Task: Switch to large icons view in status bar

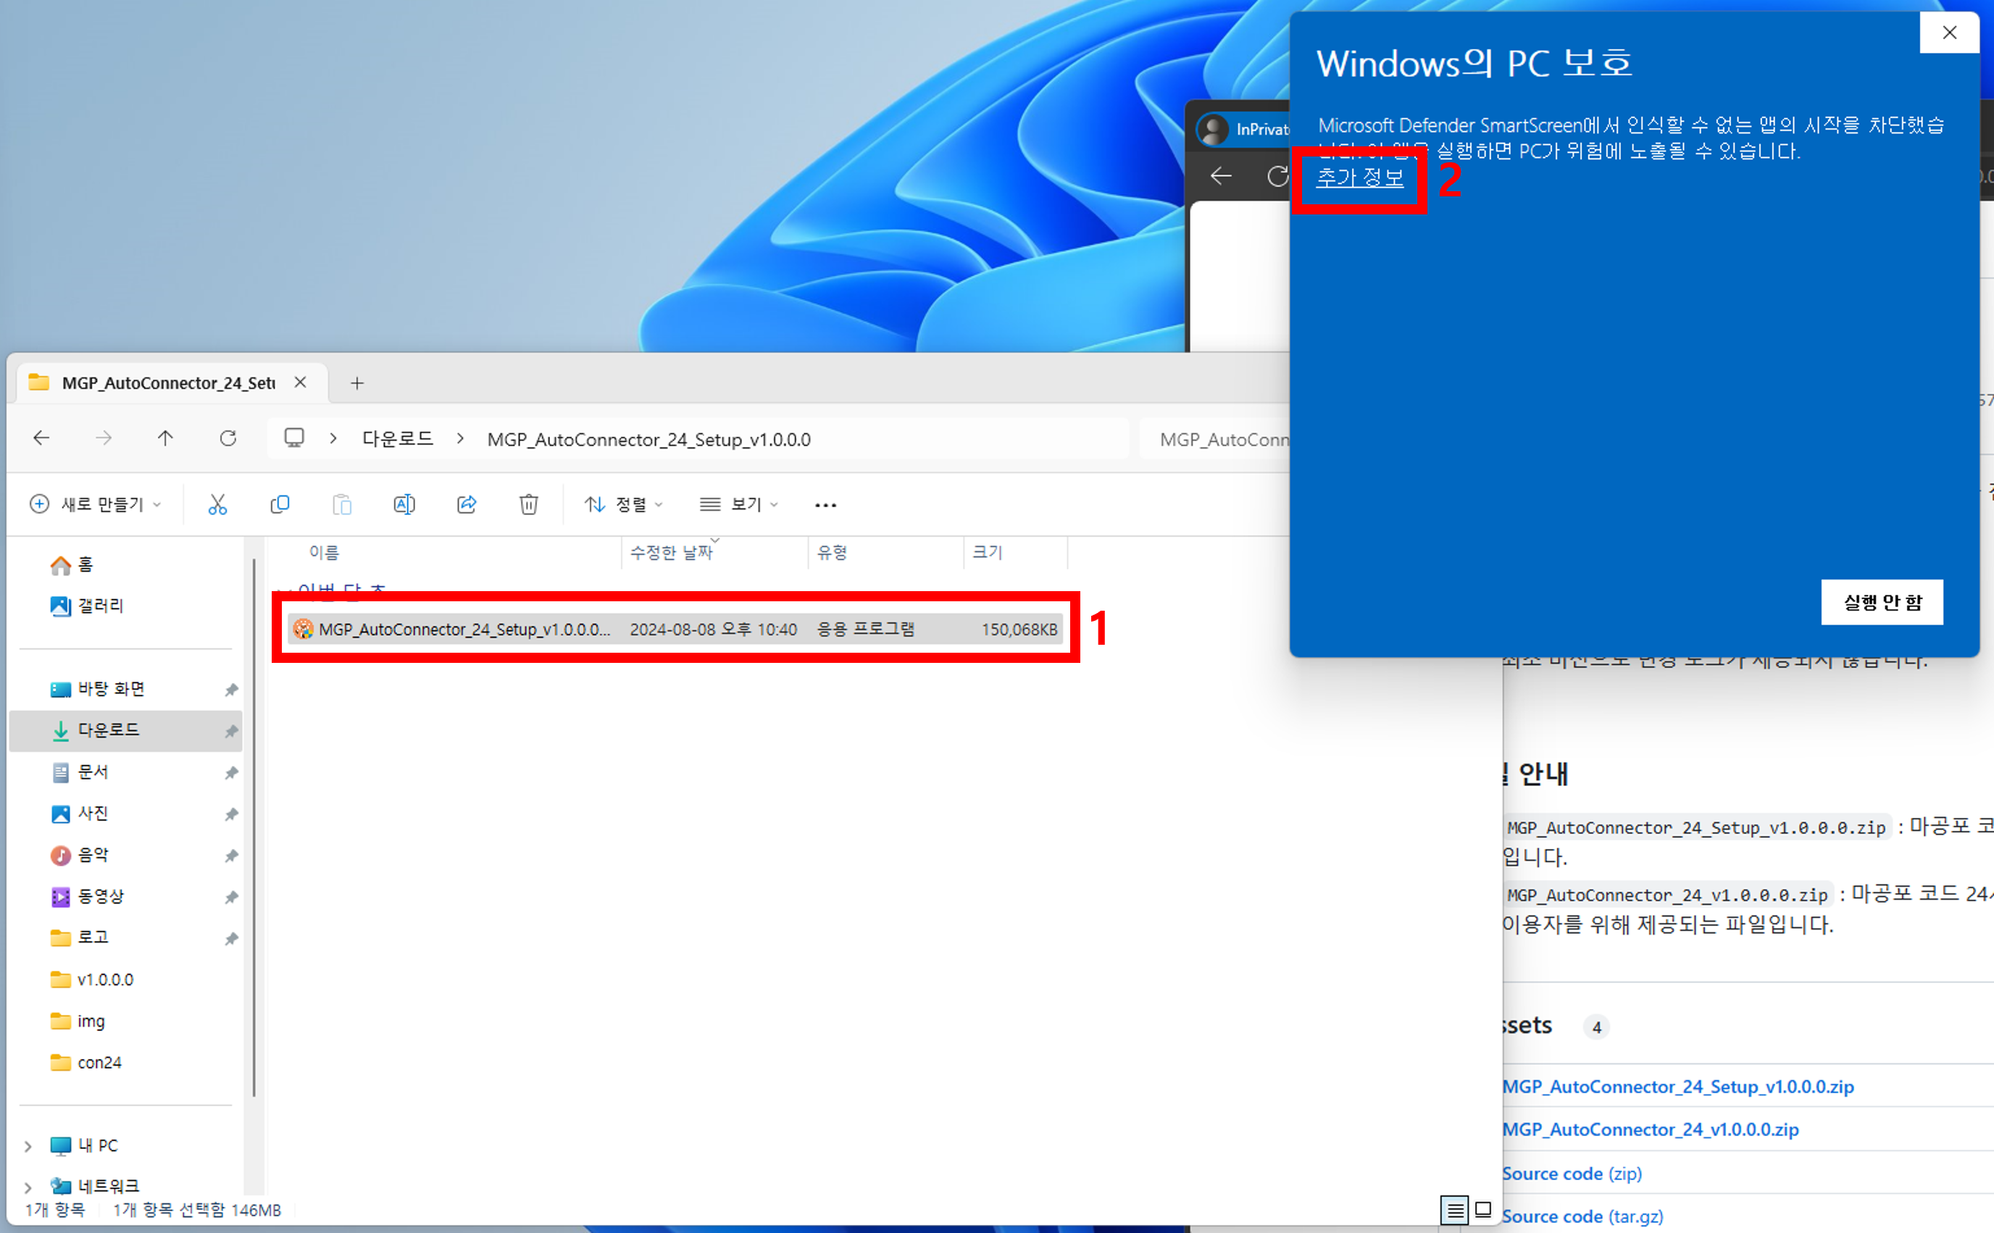Action: pyautogui.click(x=1483, y=1209)
